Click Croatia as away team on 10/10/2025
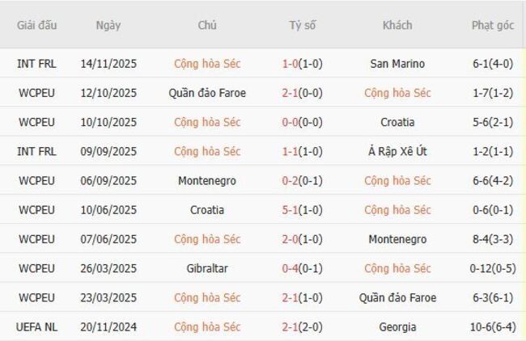Screen dimensions: 526x341 pos(397,122)
